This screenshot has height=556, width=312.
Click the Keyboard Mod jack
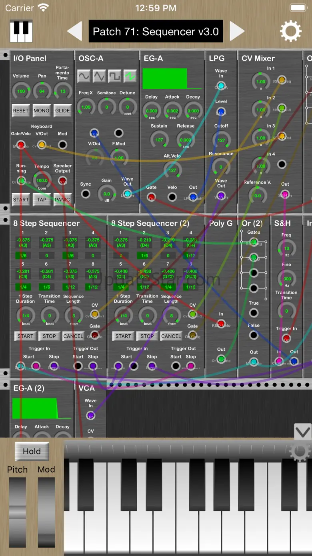62,145
